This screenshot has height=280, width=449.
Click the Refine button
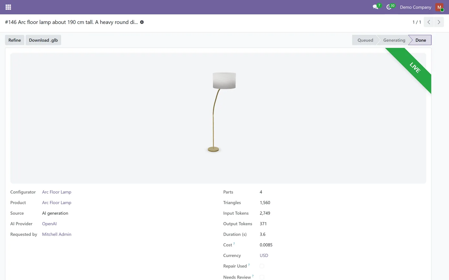[x=14, y=40]
